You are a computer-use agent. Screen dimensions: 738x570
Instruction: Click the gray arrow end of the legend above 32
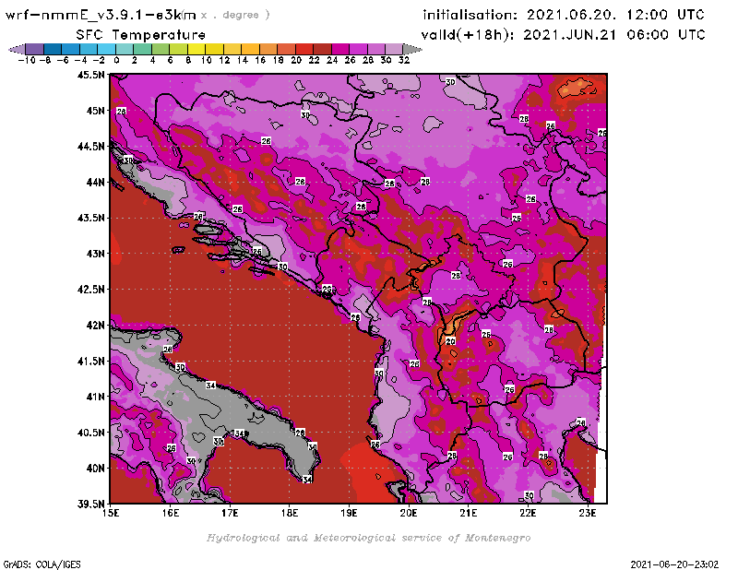[x=412, y=50]
